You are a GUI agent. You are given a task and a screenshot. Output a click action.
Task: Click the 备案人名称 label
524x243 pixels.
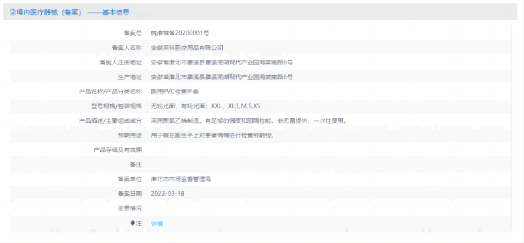[127, 48]
